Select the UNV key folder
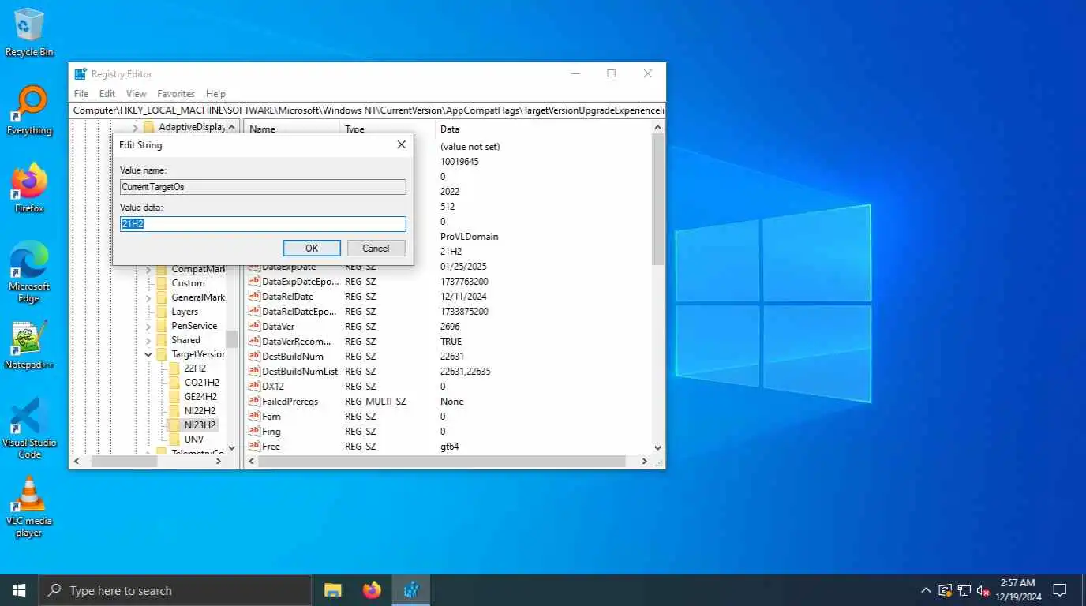This screenshot has height=606, width=1086. point(193,440)
